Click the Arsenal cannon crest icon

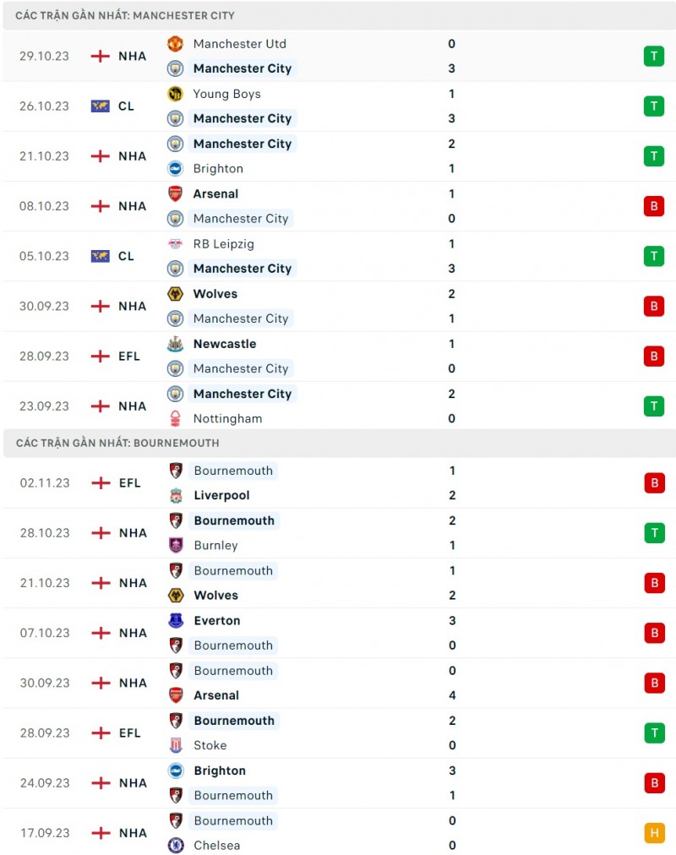[x=175, y=193]
